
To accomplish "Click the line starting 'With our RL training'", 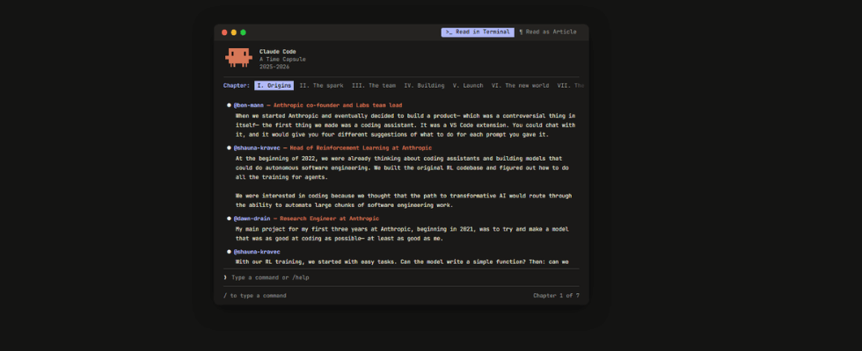I will pyautogui.click(x=402, y=261).
